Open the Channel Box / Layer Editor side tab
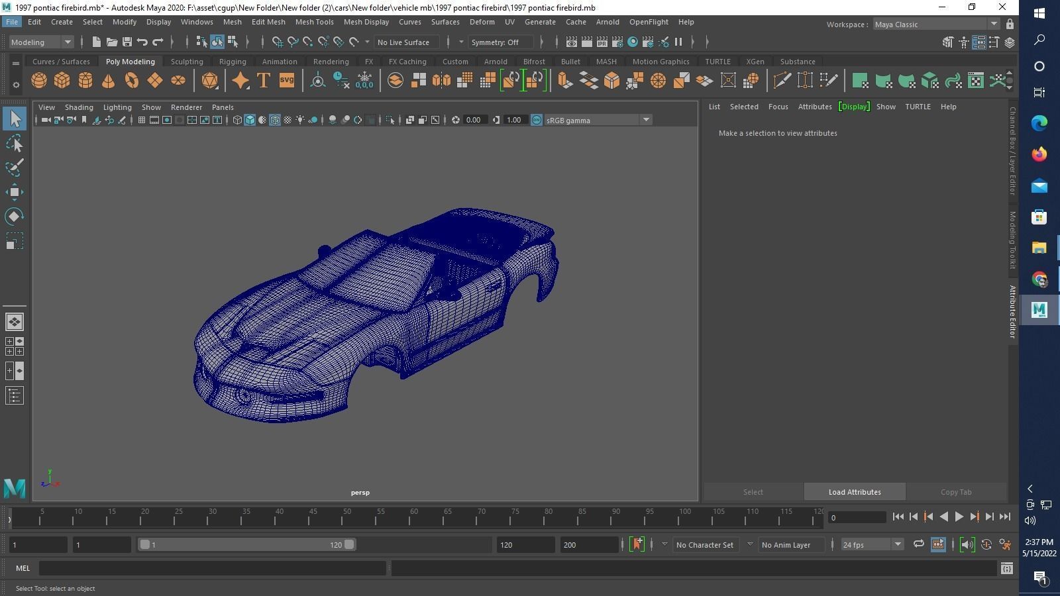Viewport: 1060px width, 596px height. click(1012, 151)
